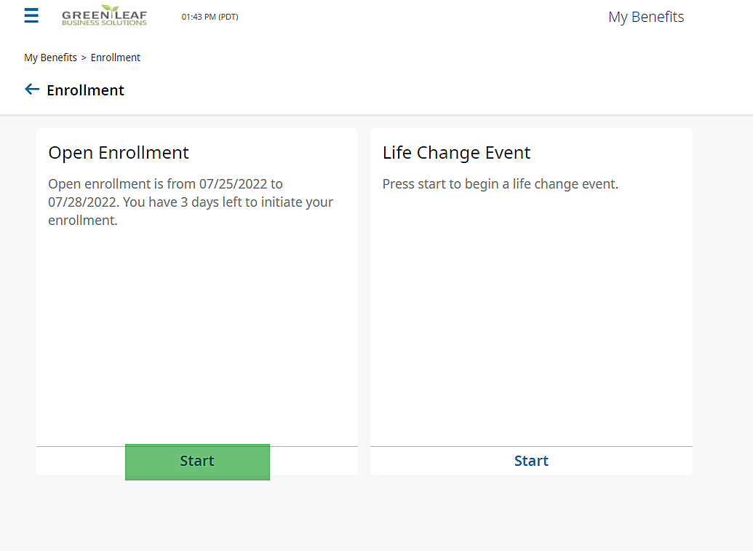Start a Life Change Event
Screen dimensions: 753x551
point(531,461)
